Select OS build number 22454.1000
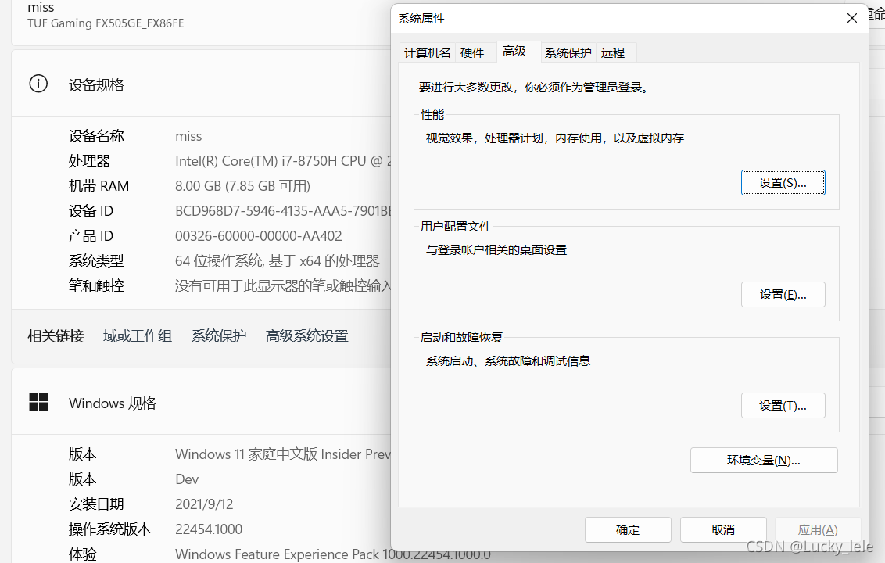The height and width of the screenshot is (563, 885). [209, 529]
